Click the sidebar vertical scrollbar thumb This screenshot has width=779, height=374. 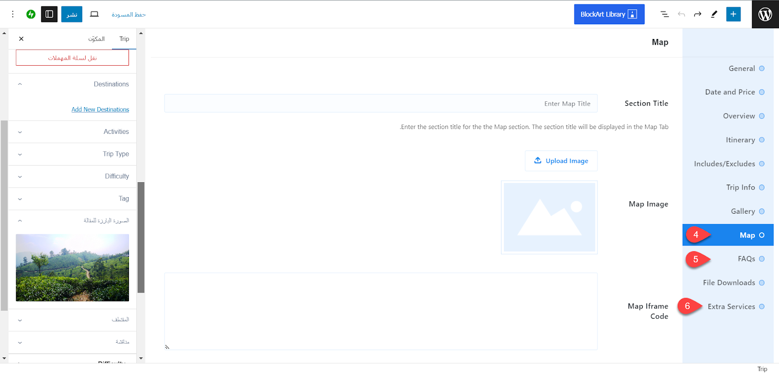coord(141,238)
